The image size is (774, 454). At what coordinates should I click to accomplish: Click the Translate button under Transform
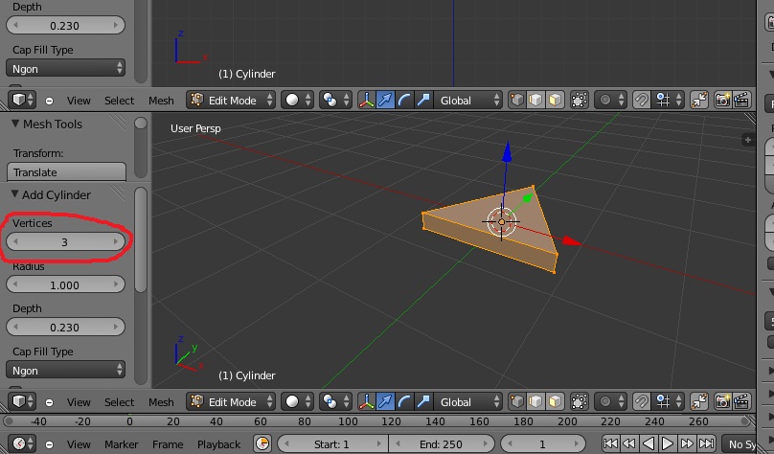click(x=67, y=172)
